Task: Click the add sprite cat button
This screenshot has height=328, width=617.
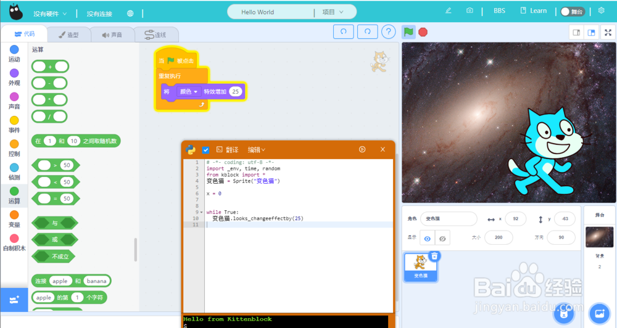Action: click(x=564, y=313)
